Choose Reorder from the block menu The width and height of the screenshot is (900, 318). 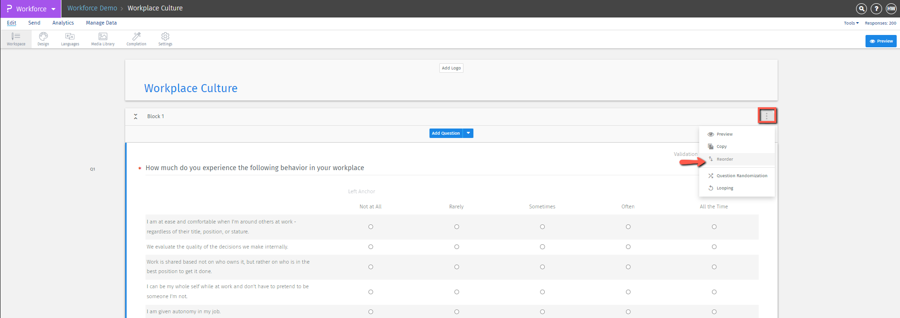tap(725, 159)
